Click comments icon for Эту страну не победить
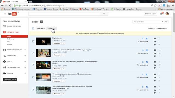The image size is (175, 98). click(155, 87)
